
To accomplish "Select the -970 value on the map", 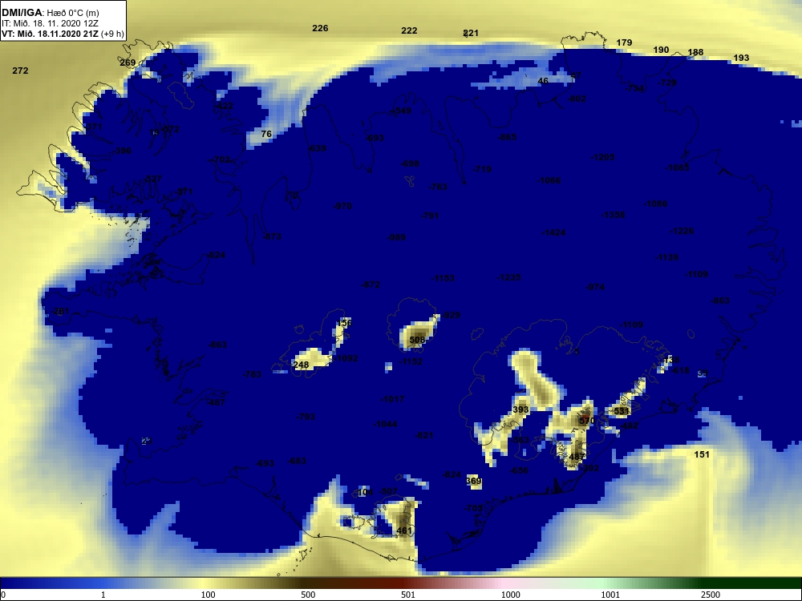I will tap(342, 206).
